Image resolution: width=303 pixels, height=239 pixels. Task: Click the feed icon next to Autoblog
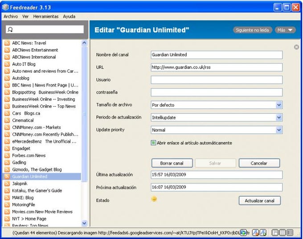pyautogui.click(x=7, y=78)
